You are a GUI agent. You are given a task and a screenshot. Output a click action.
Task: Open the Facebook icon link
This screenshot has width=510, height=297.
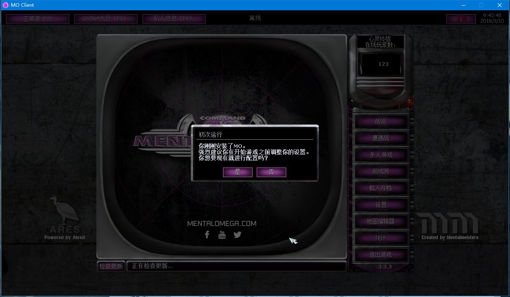tap(207, 234)
